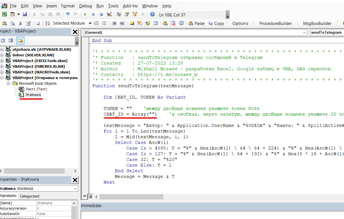Click View Object icon in Project panel

pos(11,41)
